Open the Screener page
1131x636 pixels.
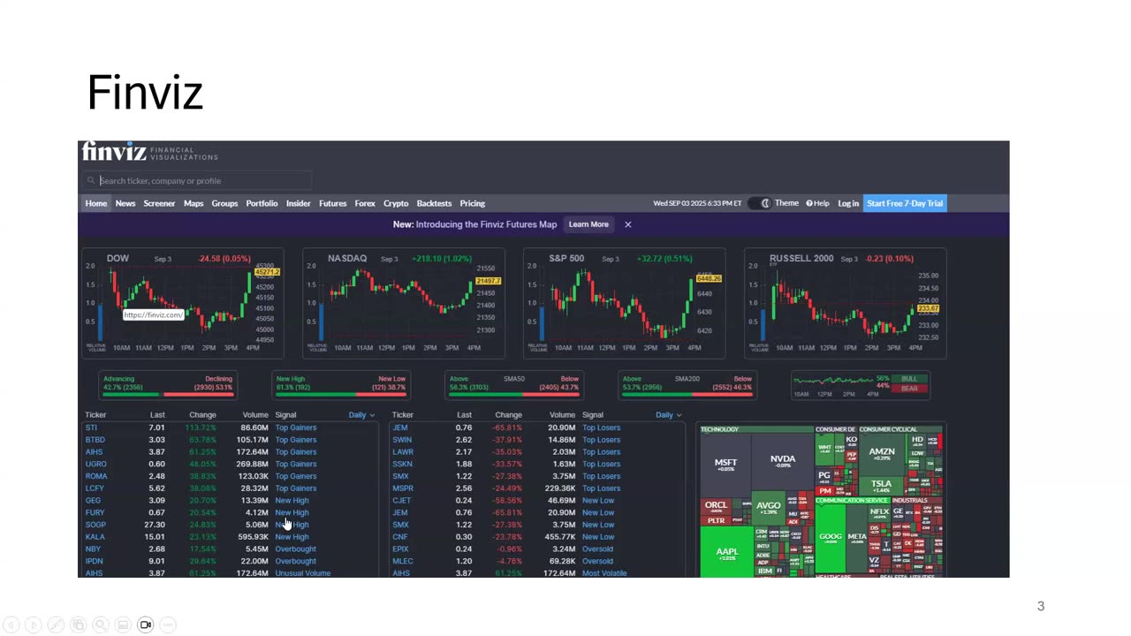159,203
